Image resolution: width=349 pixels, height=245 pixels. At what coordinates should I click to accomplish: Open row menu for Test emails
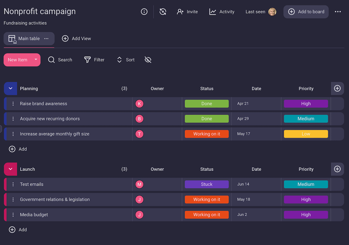[x=13, y=184]
